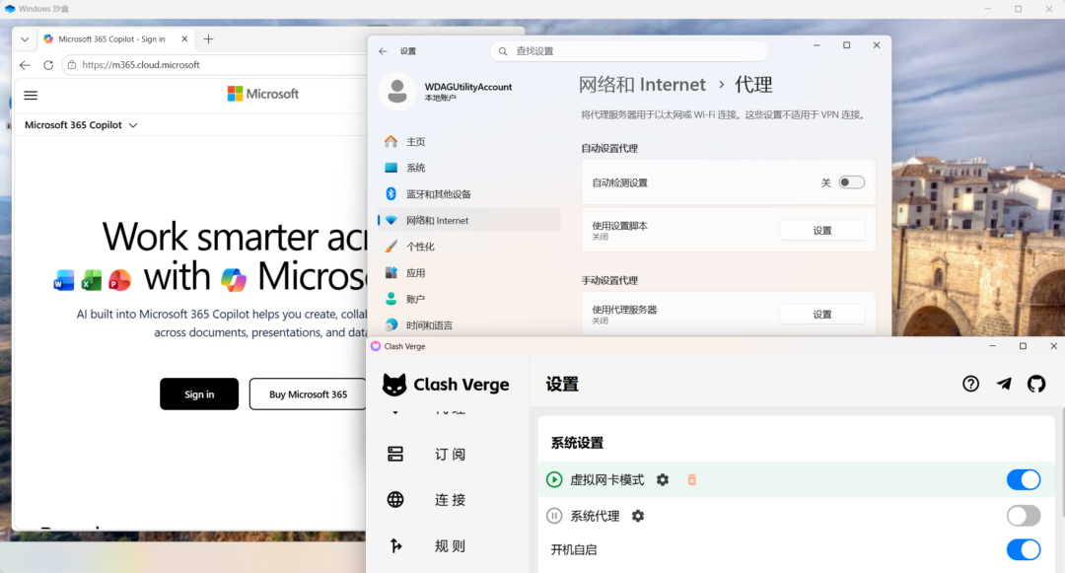Viewport: 1065px width, 573px height.
Task: Click Buy Microsoft 365 button
Action: pos(308,394)
